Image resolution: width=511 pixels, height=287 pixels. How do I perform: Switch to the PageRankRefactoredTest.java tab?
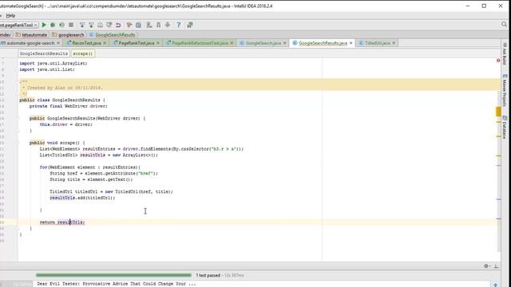200,43
